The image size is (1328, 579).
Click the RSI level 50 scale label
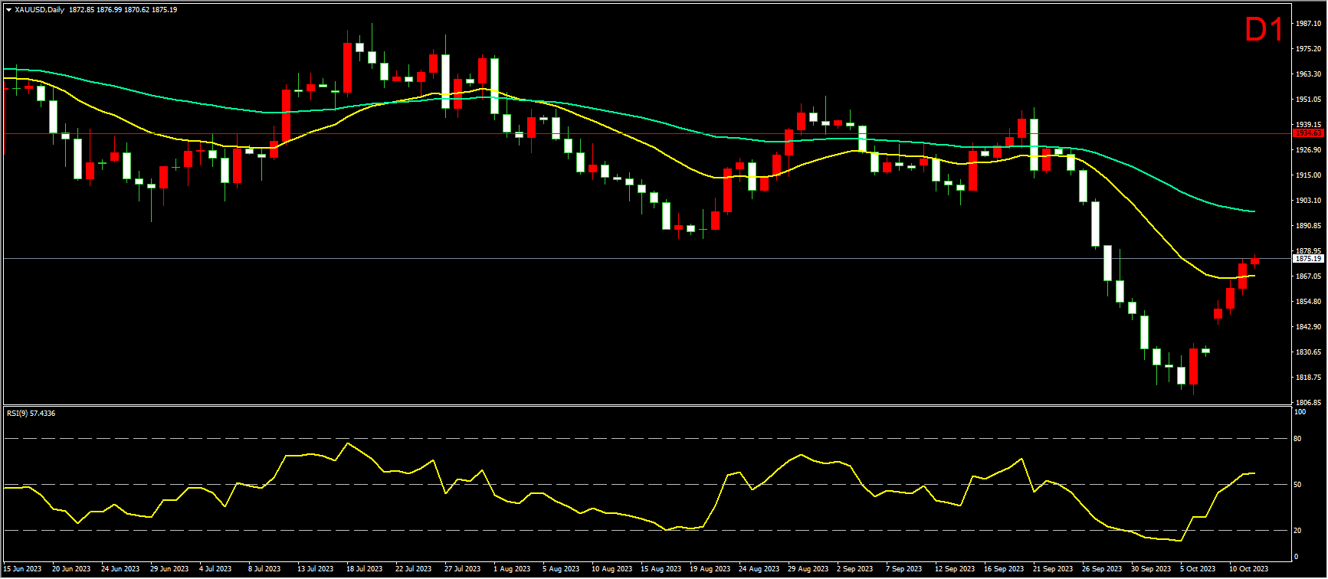(1297, 485)
